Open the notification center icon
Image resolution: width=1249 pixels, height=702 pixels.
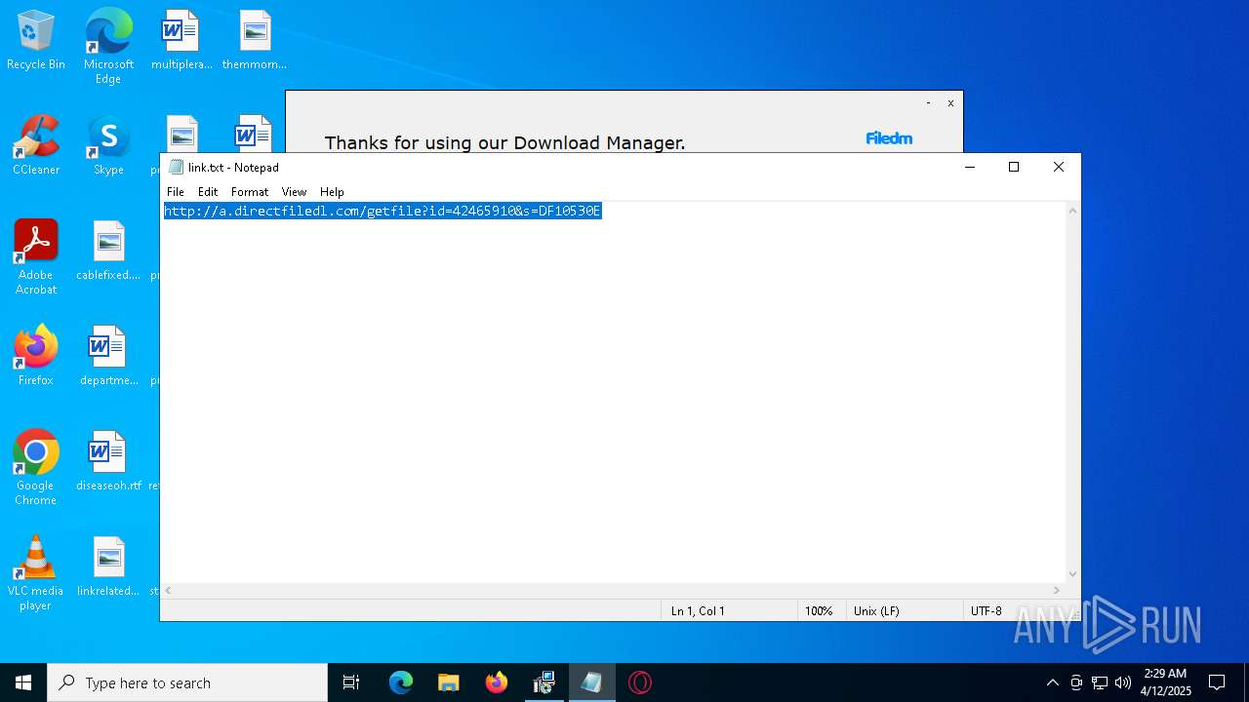pyautogui.click(x=1217, y=682)
